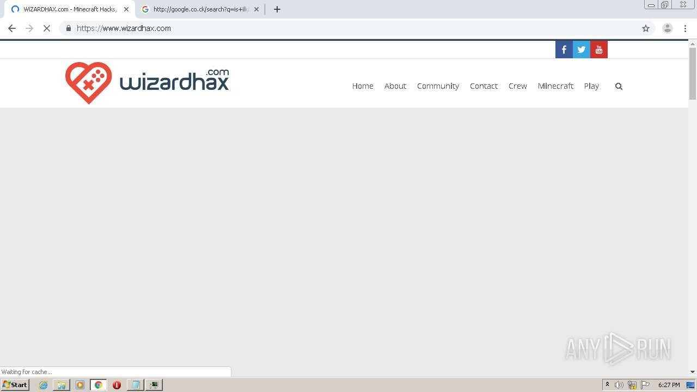Screen dimensions: 697x392
Task: Open the WizardHax Twitter icon
Action: click(581, 50)
